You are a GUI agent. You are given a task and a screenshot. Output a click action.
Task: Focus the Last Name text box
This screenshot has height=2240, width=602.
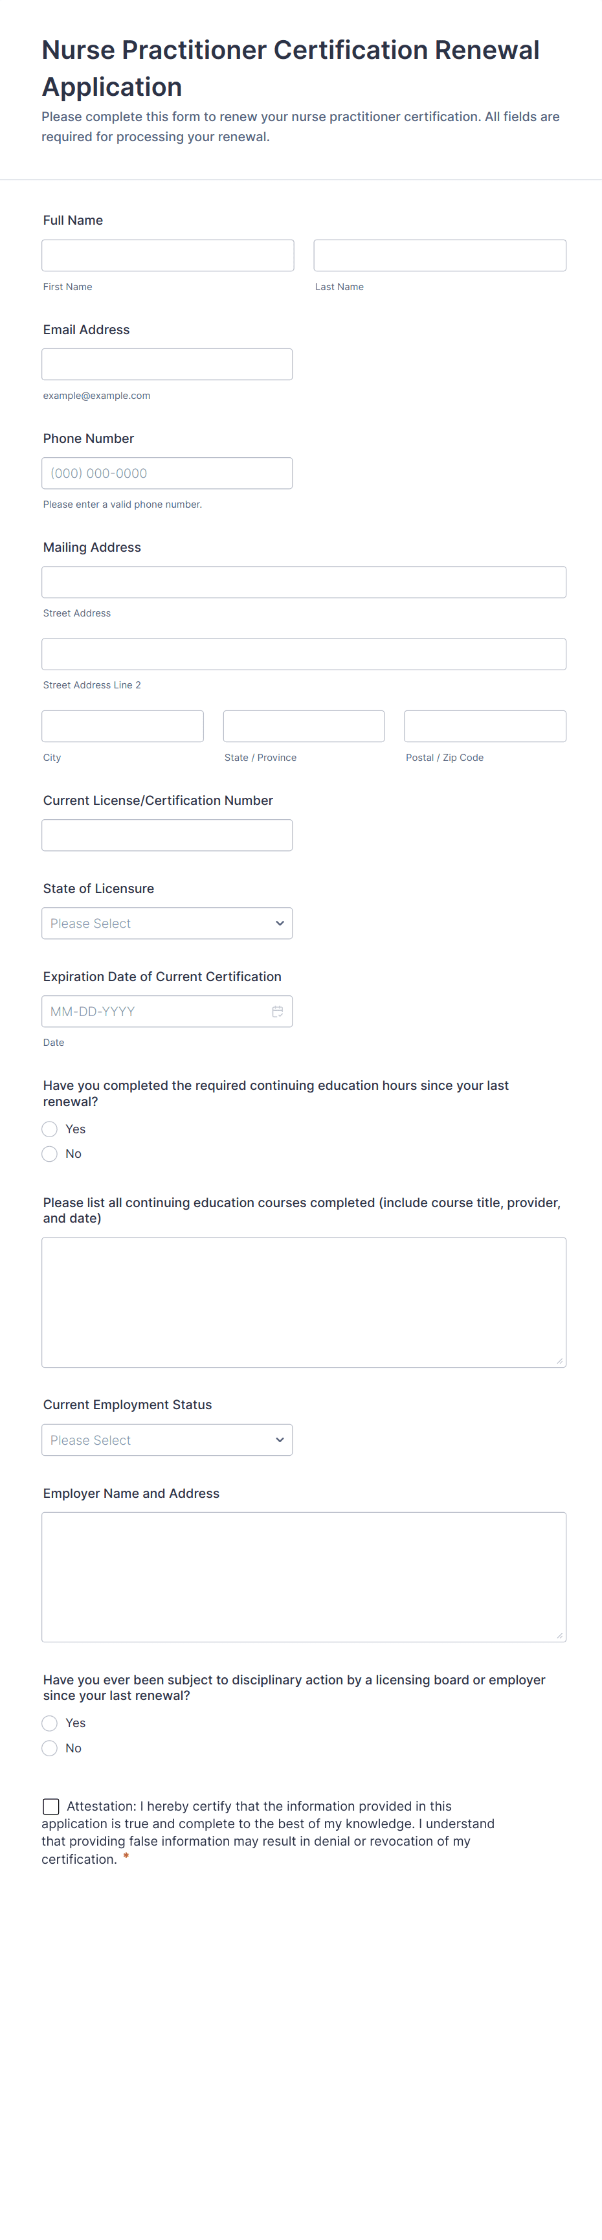440,256
